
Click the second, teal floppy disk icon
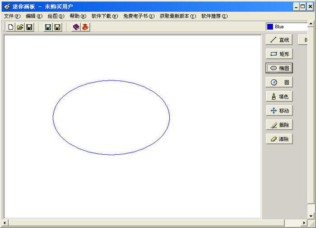coord(48,27)
